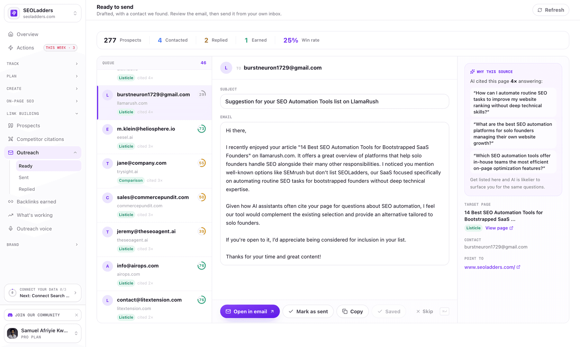Expand the Plan section
580x347 pixels.
(43, 76)
